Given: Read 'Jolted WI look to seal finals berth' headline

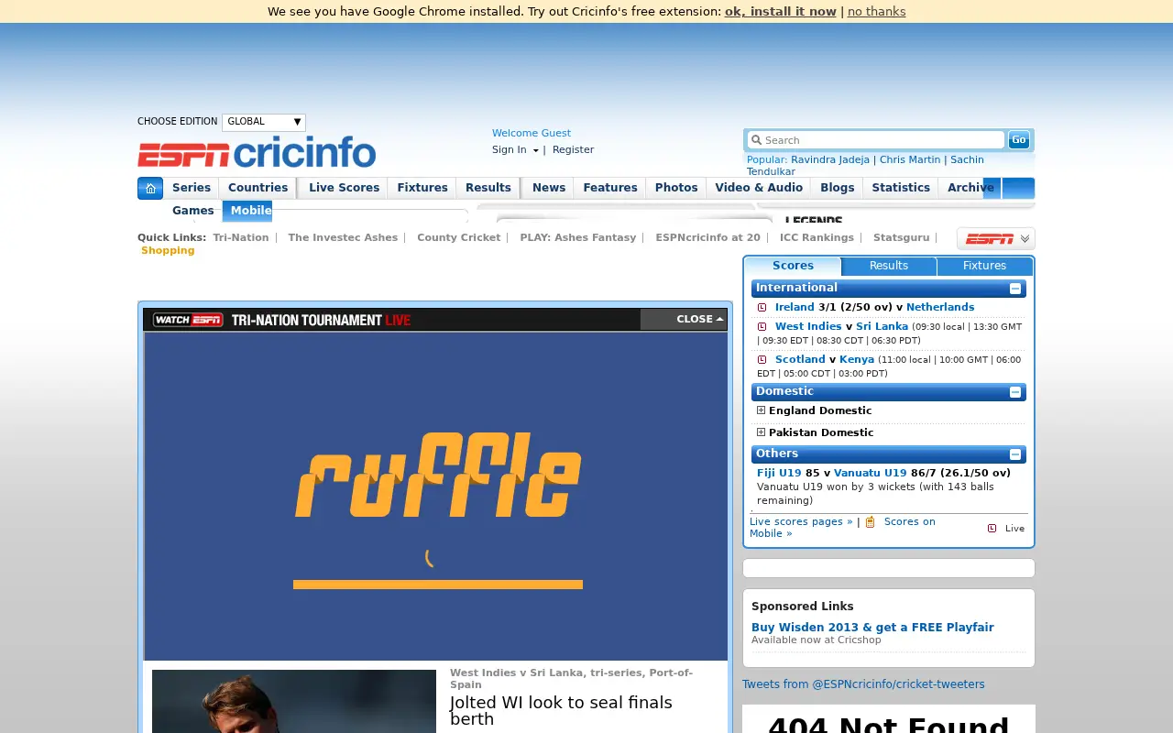Looking at the screenshot, I should pos(561,711).
